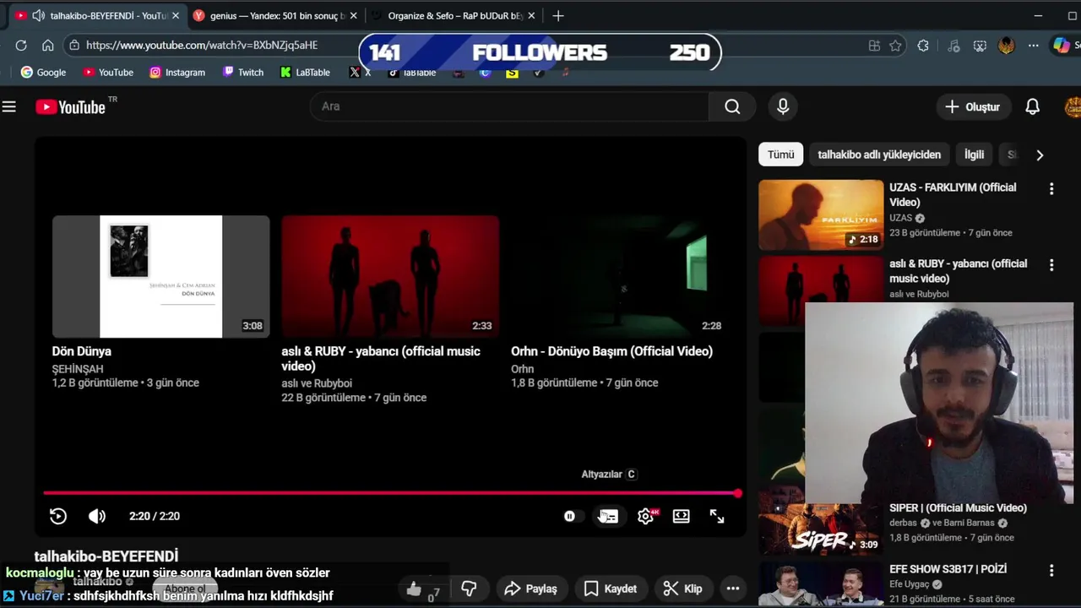Open the YouTube hamburger guide menu

9,106
